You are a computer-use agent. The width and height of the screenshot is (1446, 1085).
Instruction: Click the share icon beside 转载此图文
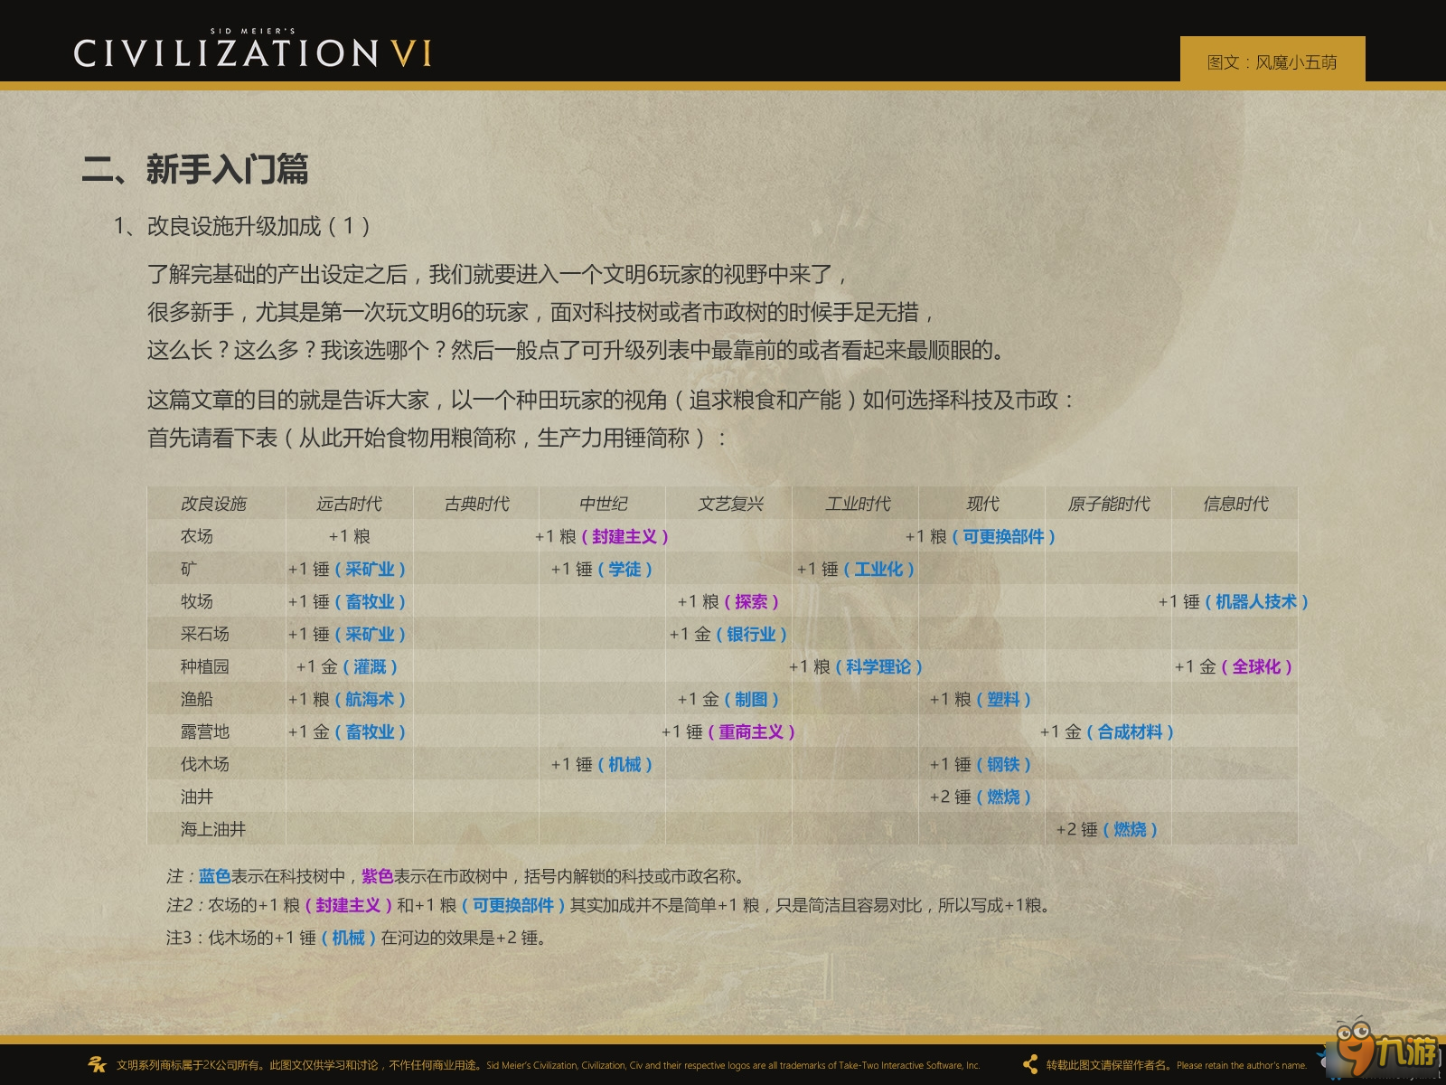[1029, 1064]
